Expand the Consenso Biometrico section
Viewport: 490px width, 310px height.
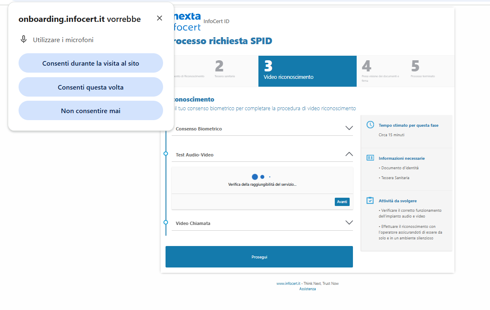(x=349, y=128)
